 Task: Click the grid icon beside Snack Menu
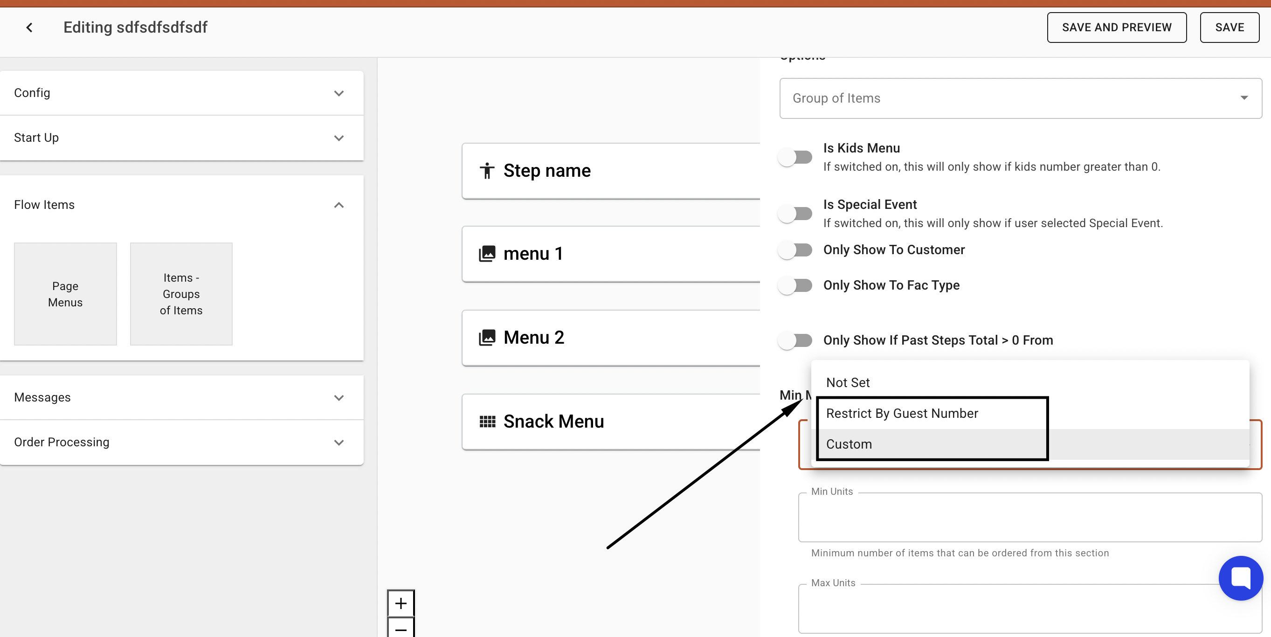pyautogui.click(x=487, y=422)
